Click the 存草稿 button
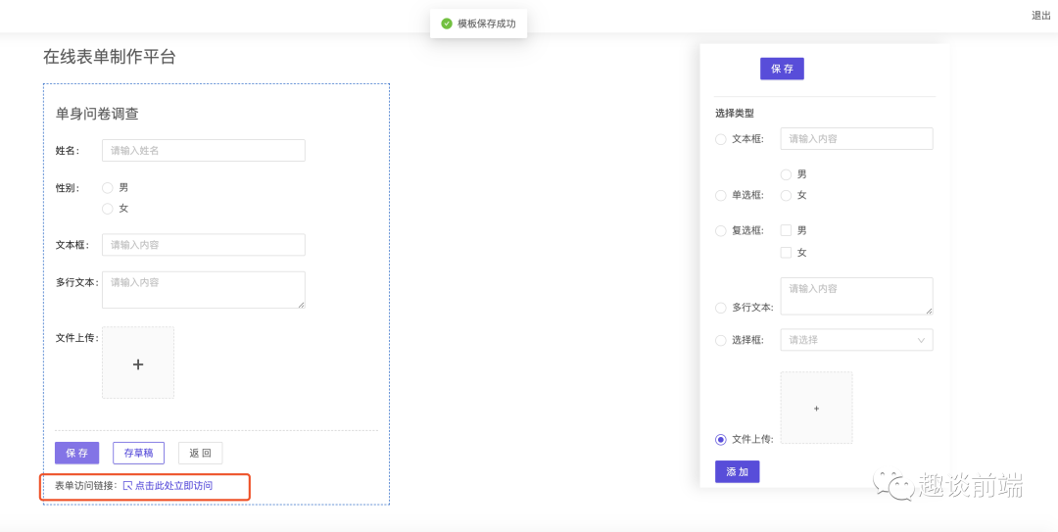 pos(138,453)
